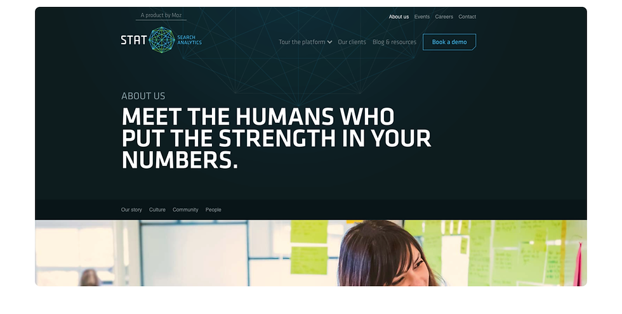
Task: Open the Our clients page
Action: point(352,42)
